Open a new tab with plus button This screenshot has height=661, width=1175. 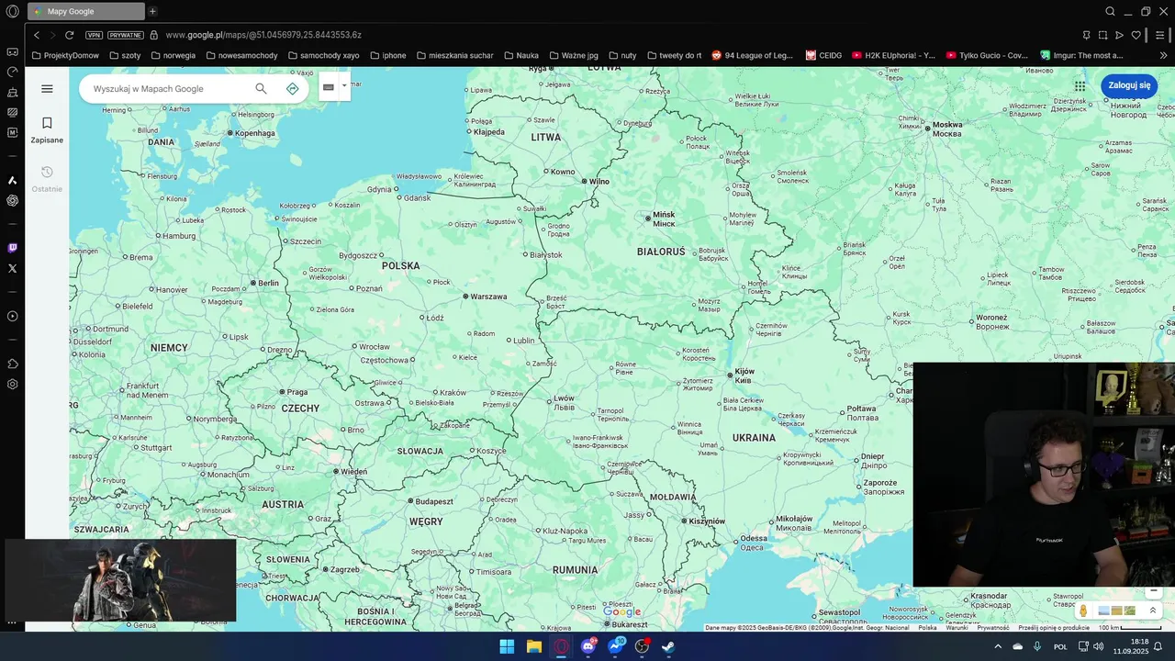152,11
